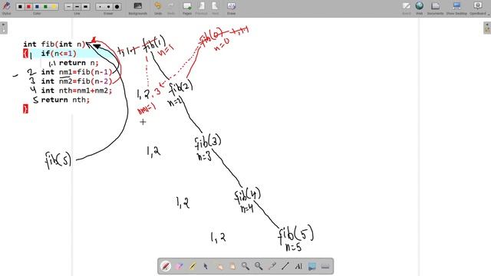
Task: Pick the red pen color
Action: click(x=29, y=7)
